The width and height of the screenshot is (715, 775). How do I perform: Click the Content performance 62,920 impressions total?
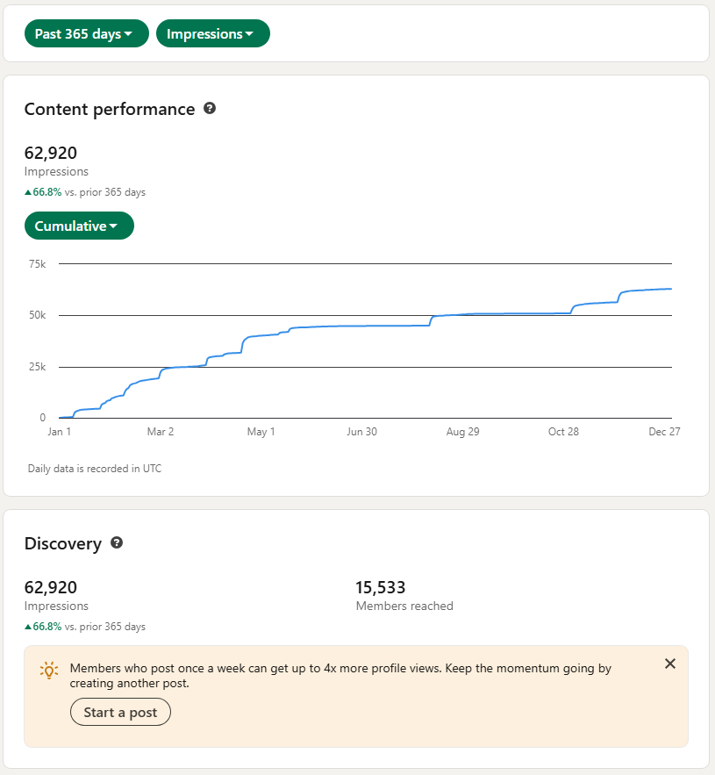pyautogui.click(x=51, y=154)
